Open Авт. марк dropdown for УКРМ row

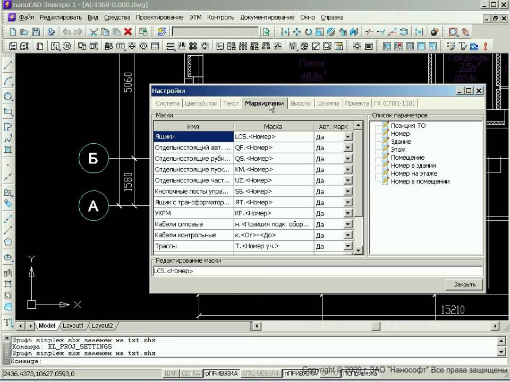click(x=348, y=213)
